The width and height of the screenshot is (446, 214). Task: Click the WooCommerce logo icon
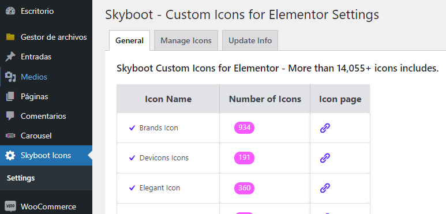10,205
